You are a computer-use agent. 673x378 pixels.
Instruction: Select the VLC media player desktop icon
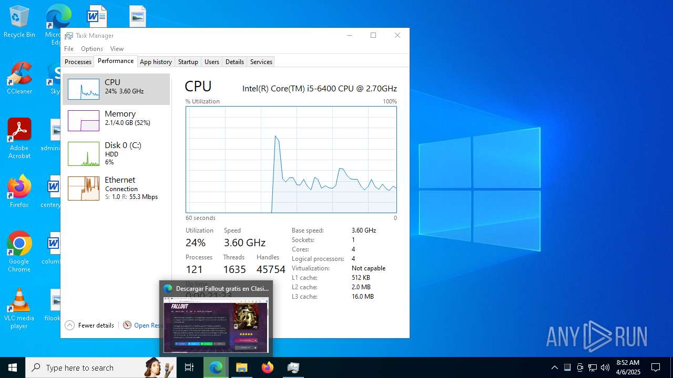[x=19, y=309]
